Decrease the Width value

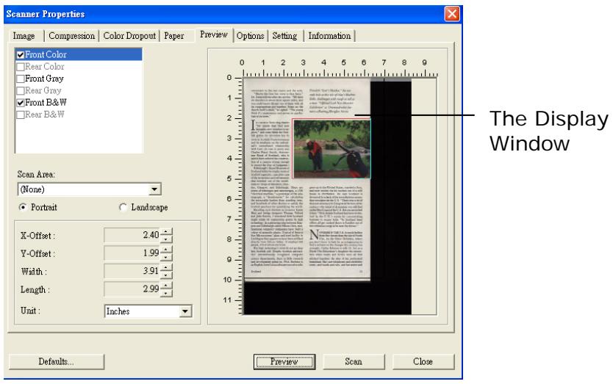click(x=167, y=275)
